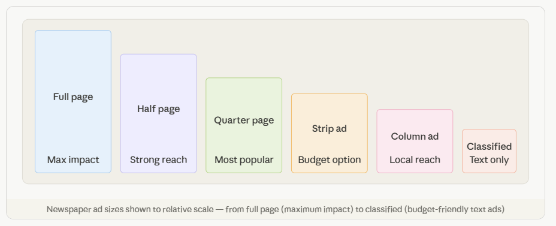The width and height of the screenshot is (556, 226).
Task: Click the 'Column ad' label text
Action: pyautogui.click(x=415, y=136)
